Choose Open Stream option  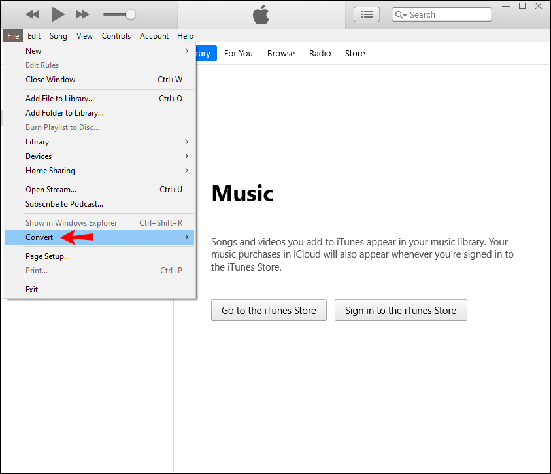(99, 190)
